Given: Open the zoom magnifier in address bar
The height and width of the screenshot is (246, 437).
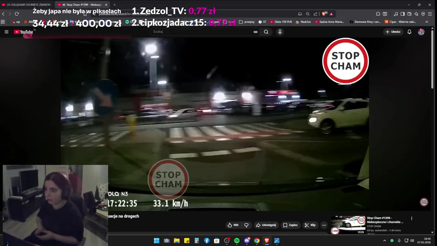Looking at the screenshot, I should [308, 14].
